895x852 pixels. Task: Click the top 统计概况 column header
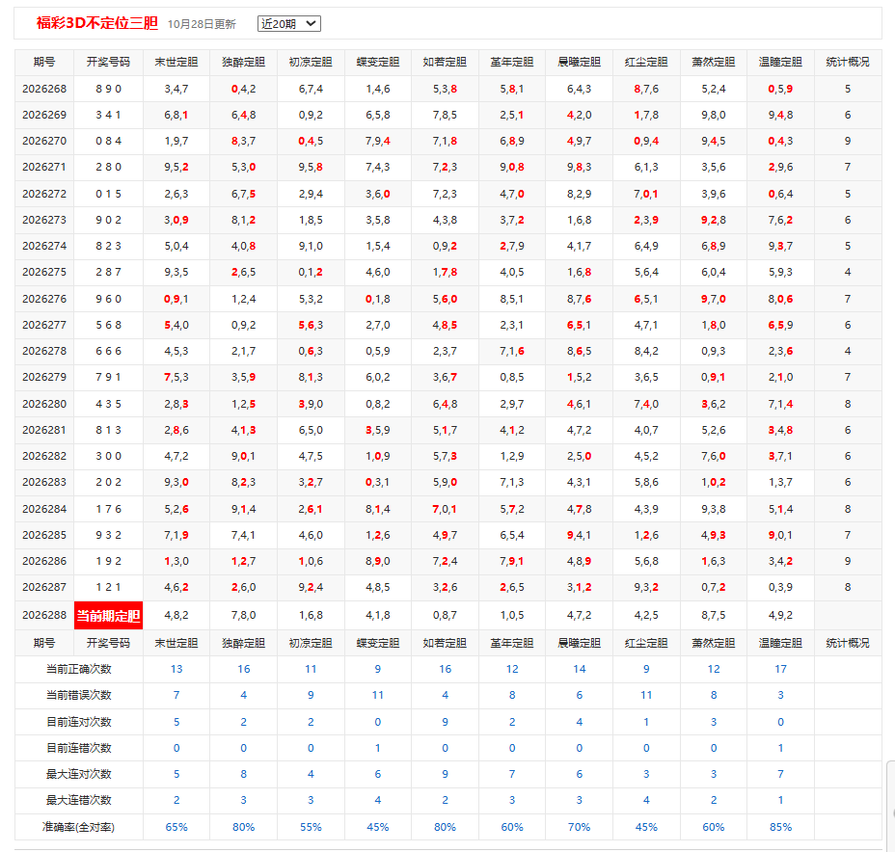click(x=848, y=62)
